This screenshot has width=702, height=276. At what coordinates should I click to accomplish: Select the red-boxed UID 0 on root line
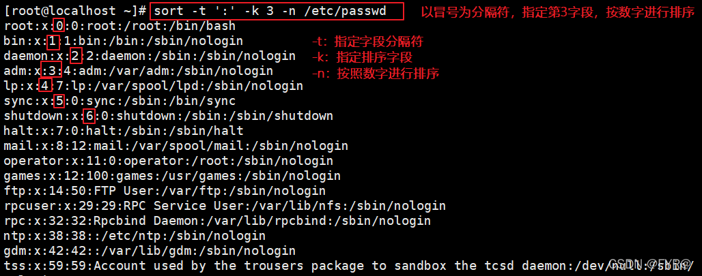[x=59, y=27]
